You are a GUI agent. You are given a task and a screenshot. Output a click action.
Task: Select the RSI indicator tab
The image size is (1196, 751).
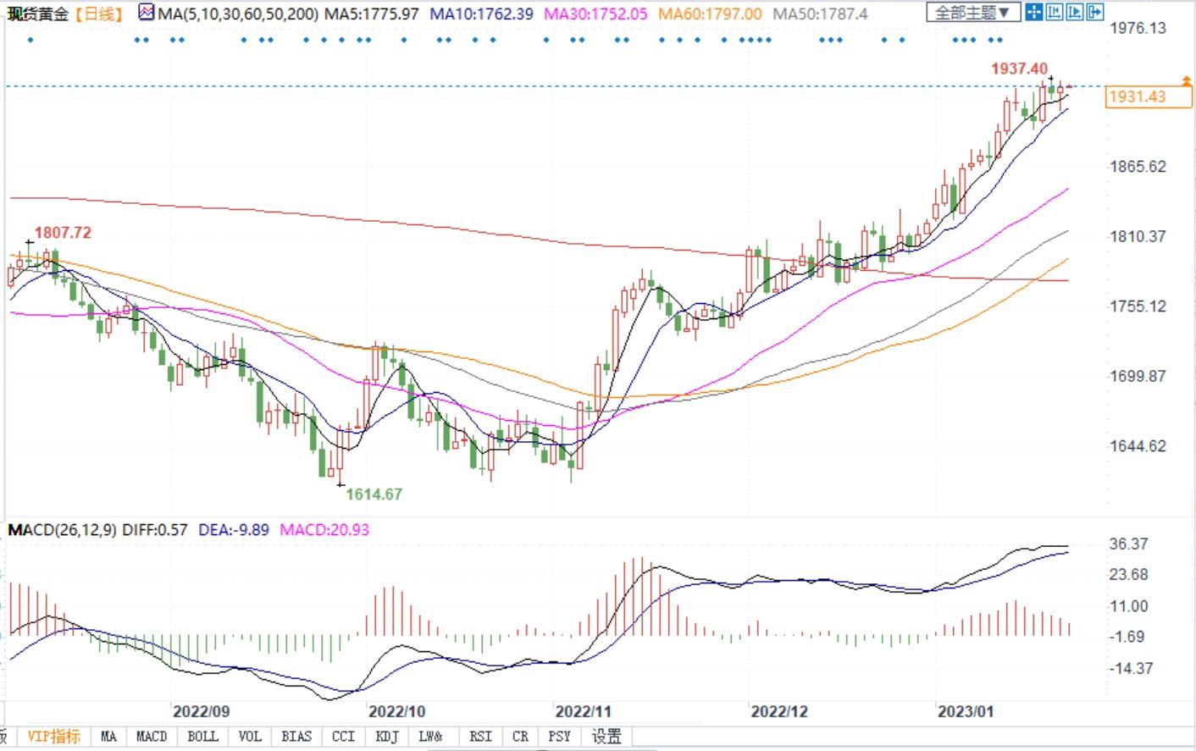pyautogui.click(x=479, y=737)
